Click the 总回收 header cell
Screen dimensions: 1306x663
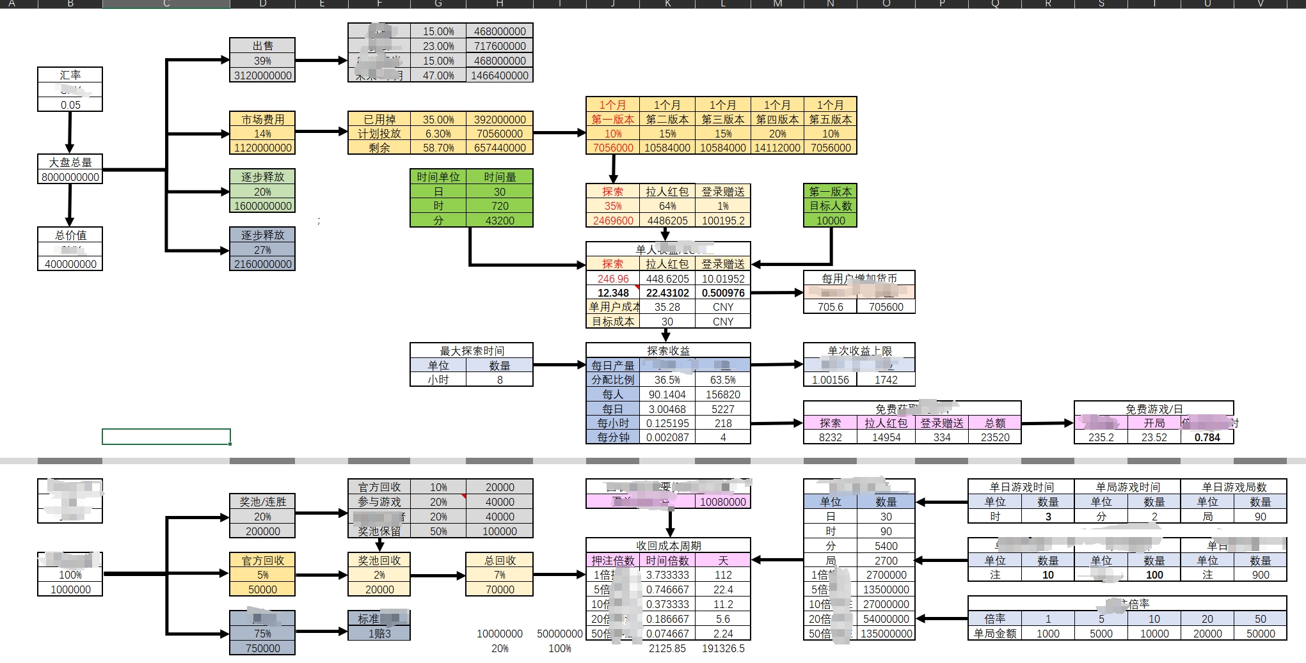pyautogui.click(x=500, y=561)
